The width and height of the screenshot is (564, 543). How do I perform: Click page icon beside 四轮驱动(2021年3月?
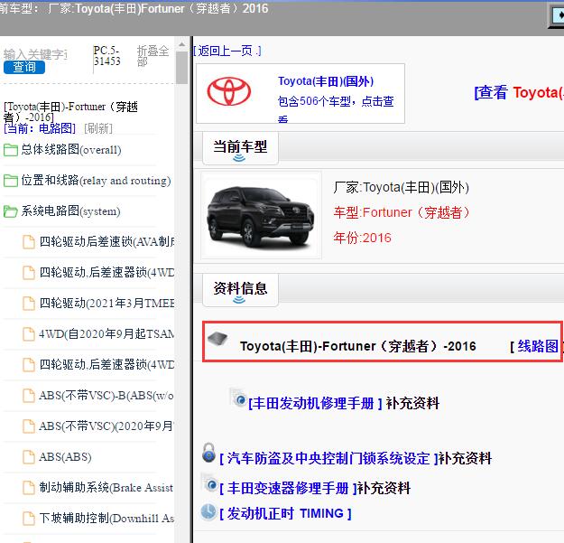29,304
